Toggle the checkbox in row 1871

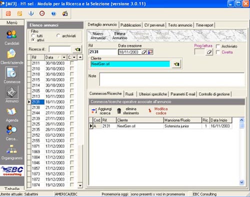pos(72,146)
